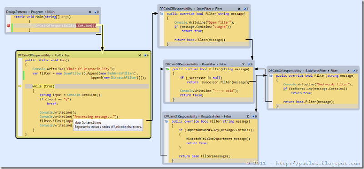Click the override marker icon in the SpamFilter bubble gutter
364x169 pixels.
tap(162, 14)
